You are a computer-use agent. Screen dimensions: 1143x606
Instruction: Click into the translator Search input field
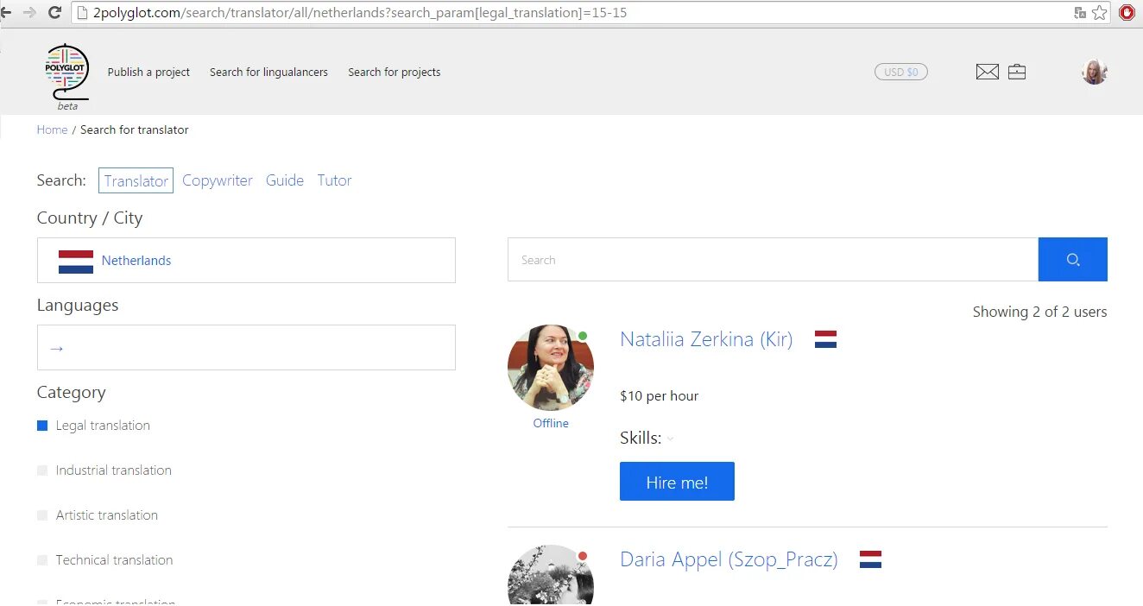[x=773, y=260]
